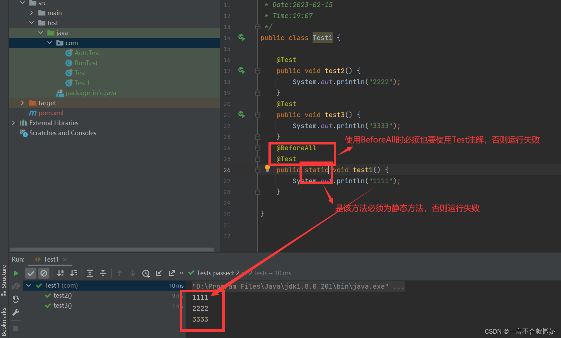Go to previous failed test arrow
This screenshot has width=561, height=338.
click(120, 273)
